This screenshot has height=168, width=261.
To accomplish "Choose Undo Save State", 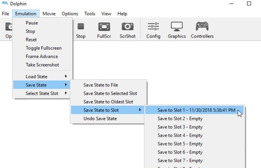I will point(107,119).
